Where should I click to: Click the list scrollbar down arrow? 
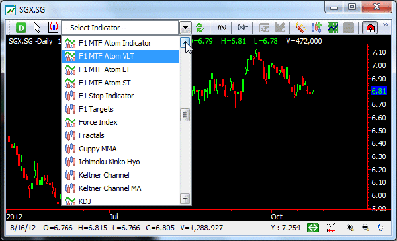point(185,199)
